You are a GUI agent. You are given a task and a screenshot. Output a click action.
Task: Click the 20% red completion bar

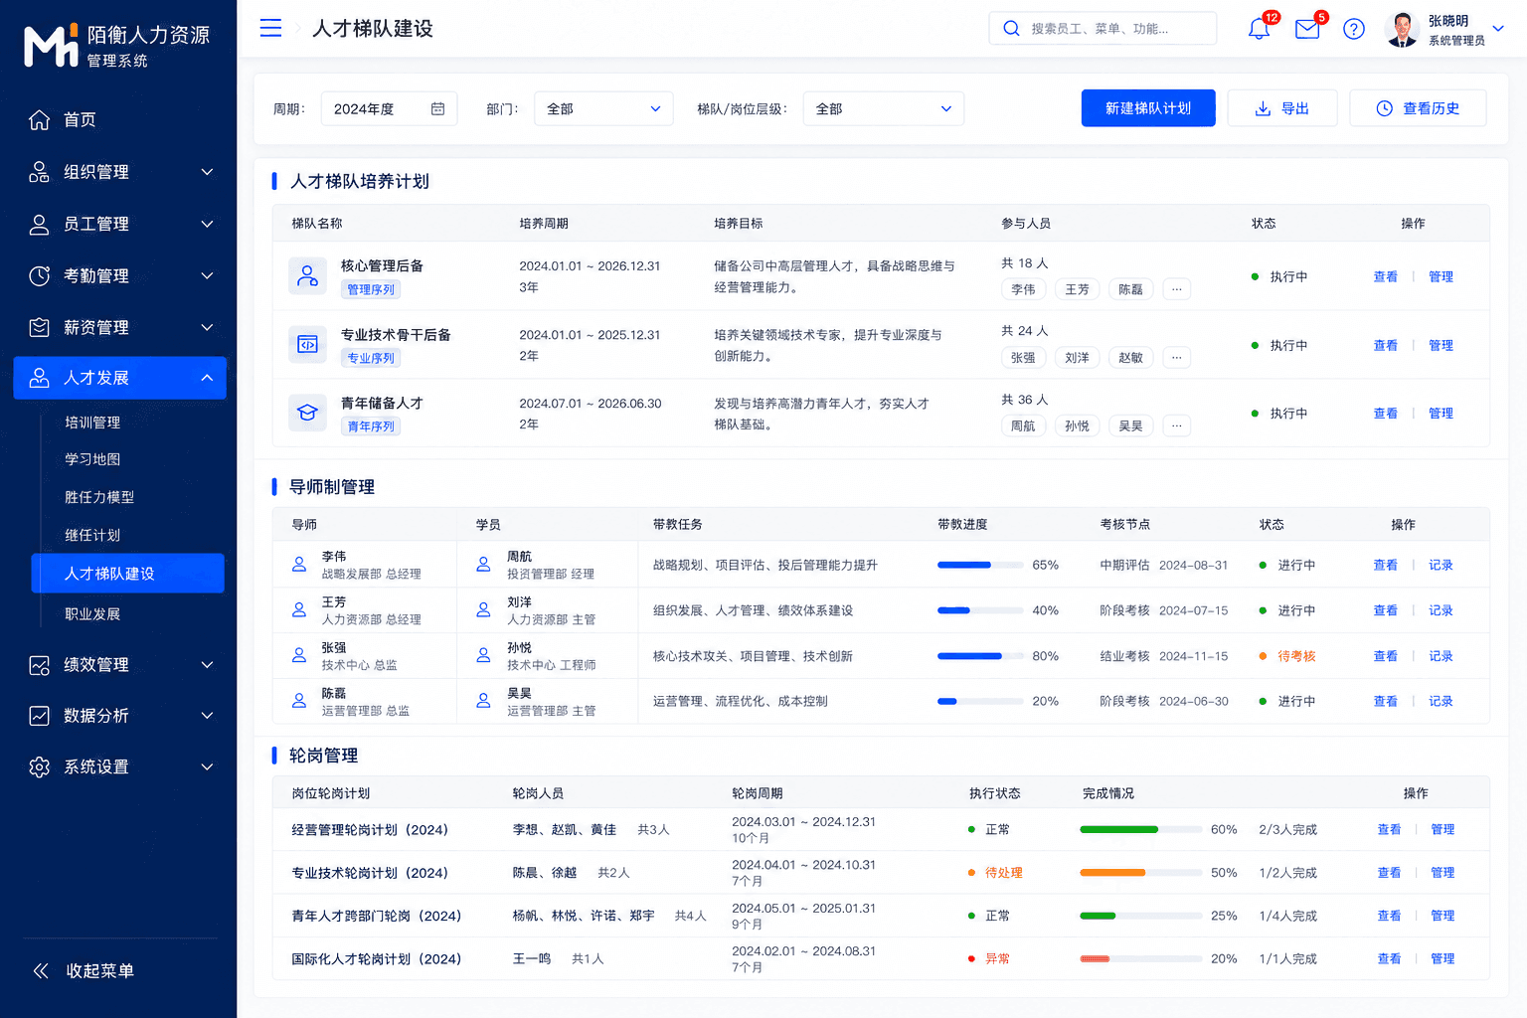pyautogui.click(x=1140, y=958)
